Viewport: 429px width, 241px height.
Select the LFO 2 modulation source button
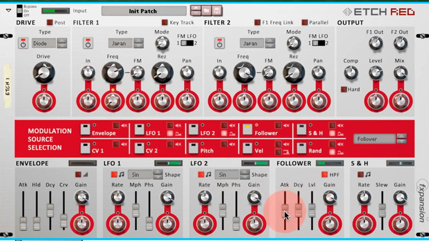(194, 130)
